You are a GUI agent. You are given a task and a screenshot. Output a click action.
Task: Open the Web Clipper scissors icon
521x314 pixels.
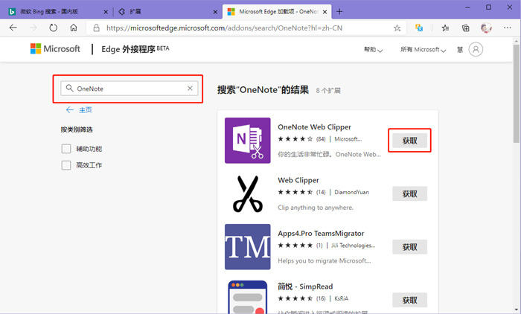coord(247,193)
